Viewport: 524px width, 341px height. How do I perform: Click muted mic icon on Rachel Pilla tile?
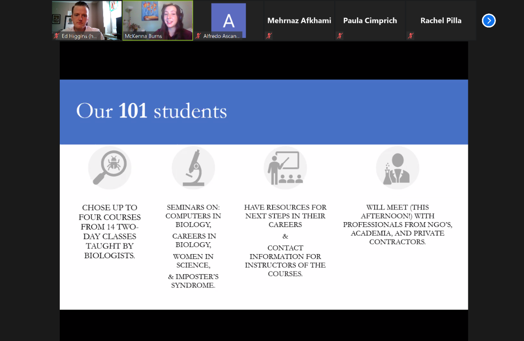pos(411,36)
